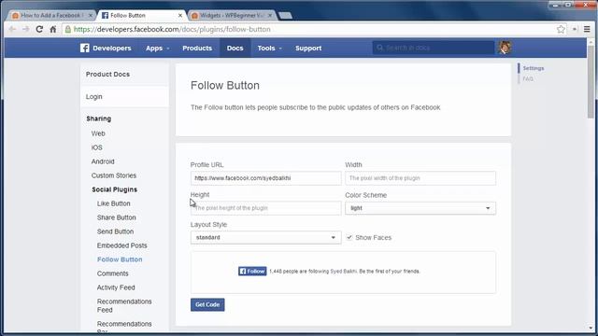Open the Share Button docs link
The width and height of the screenshot is (598, 336).
coord(116,217)
